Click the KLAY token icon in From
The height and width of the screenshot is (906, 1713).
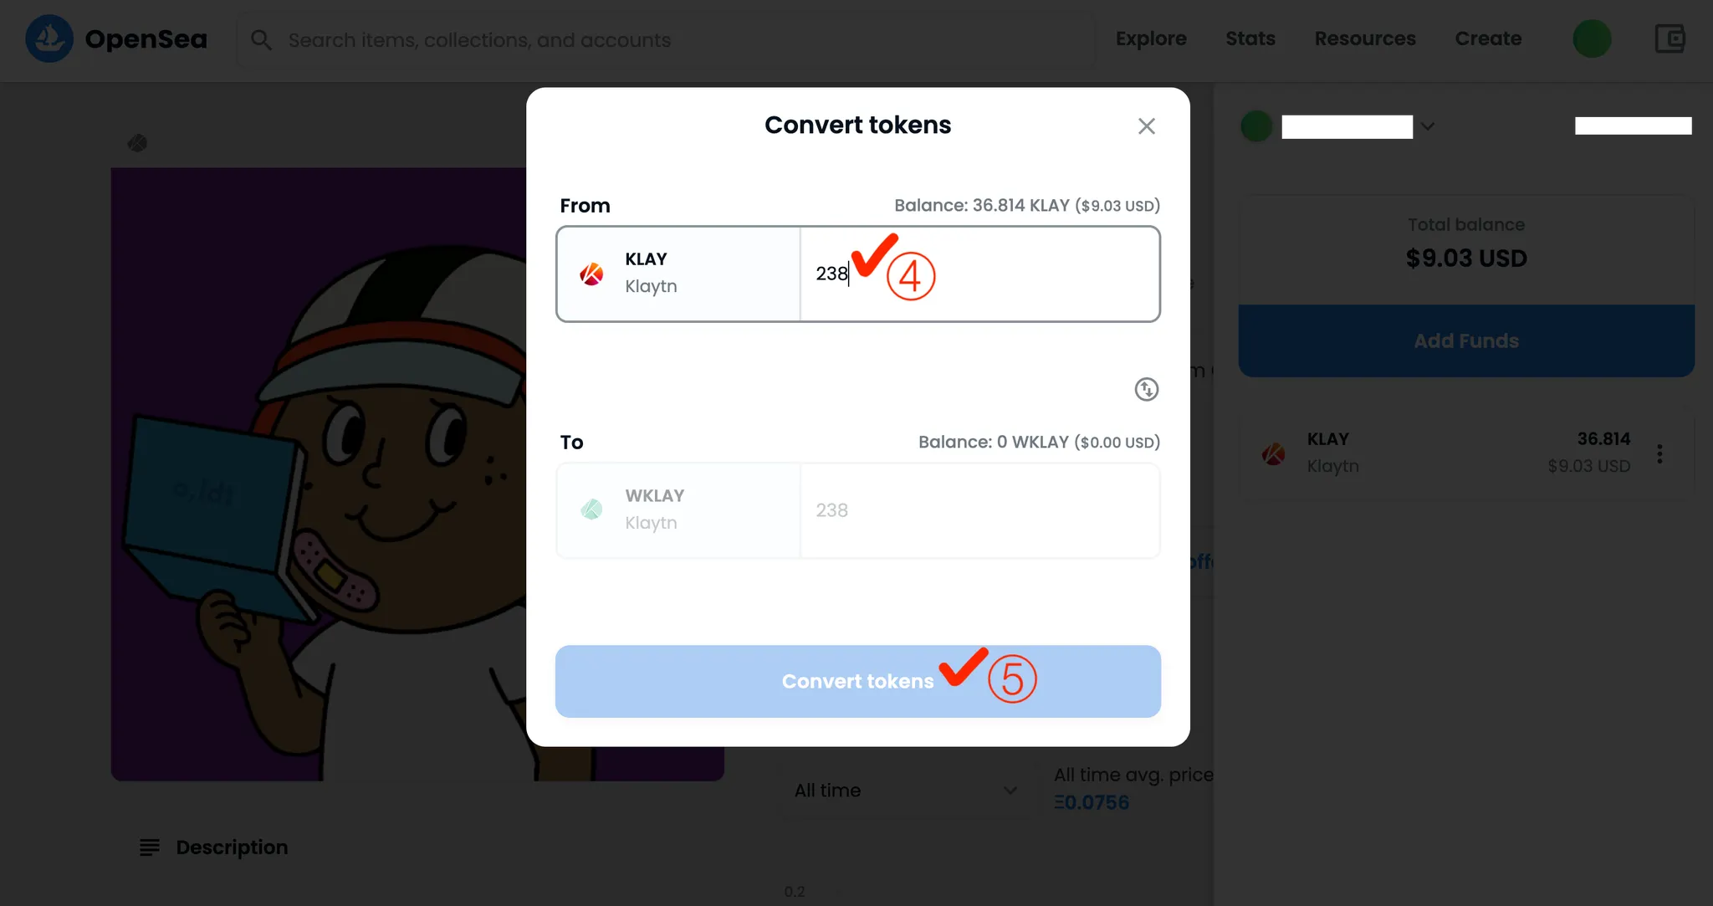tap(592, 274)
